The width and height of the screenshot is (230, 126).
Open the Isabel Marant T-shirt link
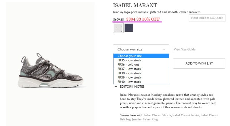pyautogui.click(x=186, y=115)
